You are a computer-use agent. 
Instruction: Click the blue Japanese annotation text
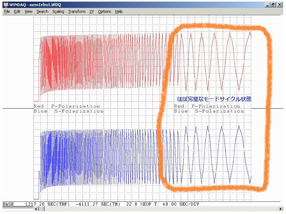214,99
